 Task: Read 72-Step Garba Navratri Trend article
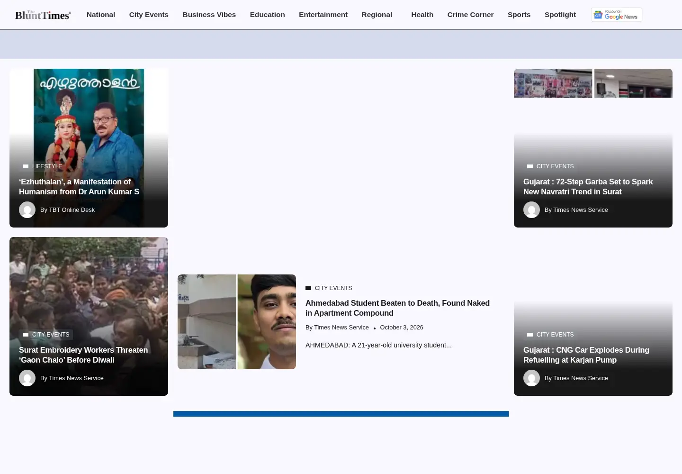[x=588, y=187]
